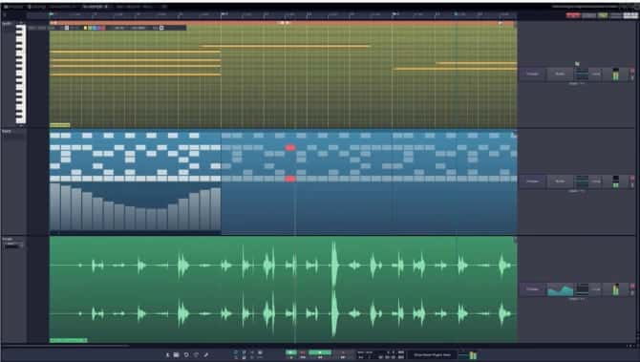
Task: Click the wide green play button
Action: click(320, 352)
